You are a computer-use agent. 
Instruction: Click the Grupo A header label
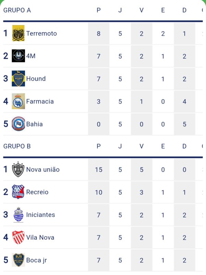tap(17, 10)
